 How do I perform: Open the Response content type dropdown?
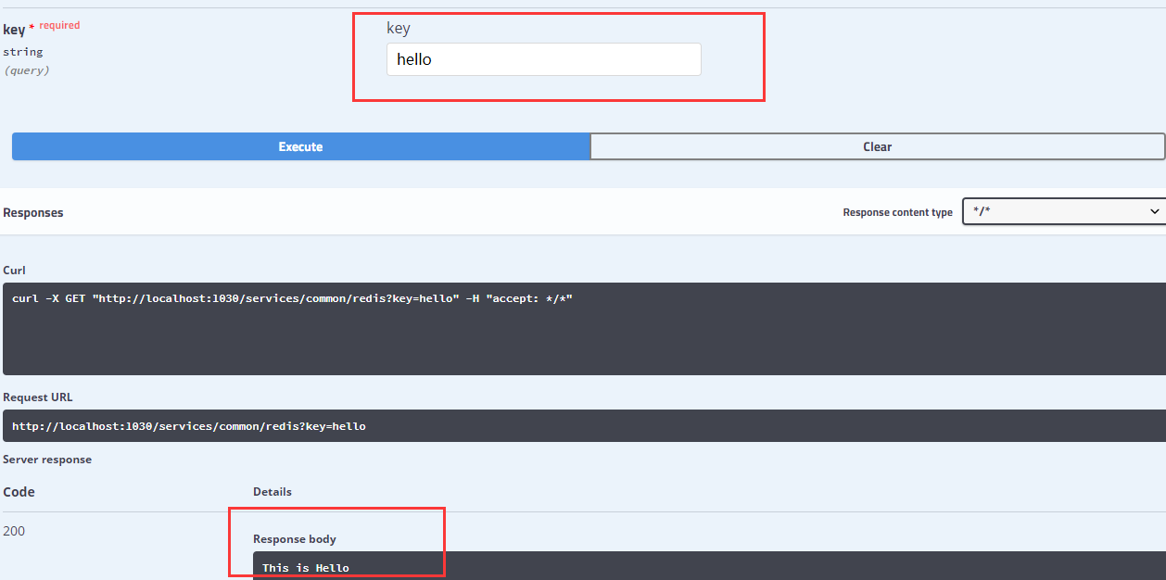pyautogui.click(x=1062, y=211)
